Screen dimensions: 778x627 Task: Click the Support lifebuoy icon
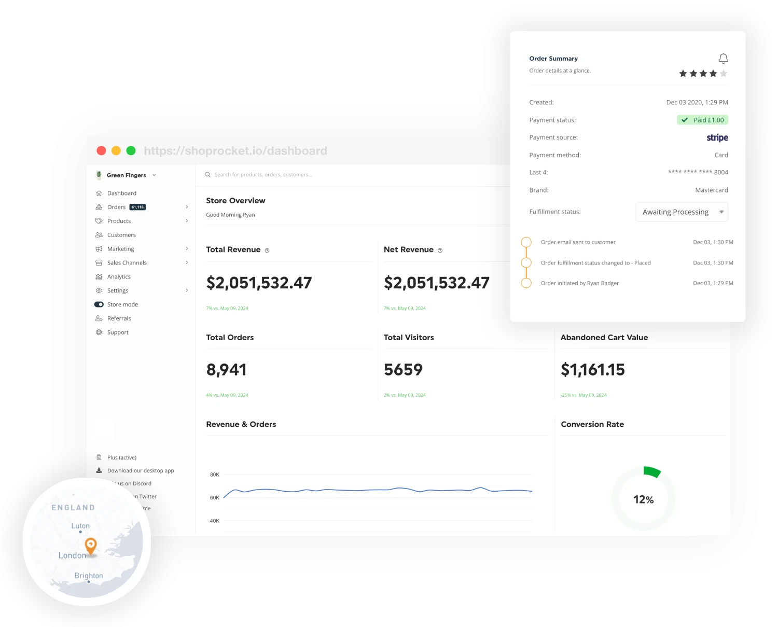(99, 332)
